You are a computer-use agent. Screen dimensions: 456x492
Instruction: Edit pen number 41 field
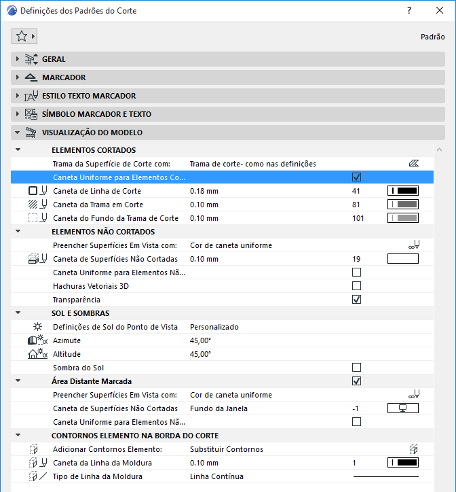(356, 191)
